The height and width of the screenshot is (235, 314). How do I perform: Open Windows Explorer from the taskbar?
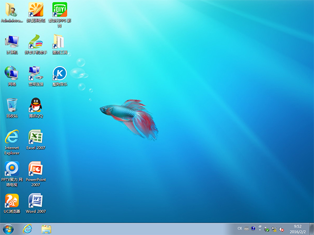(47, 229)
